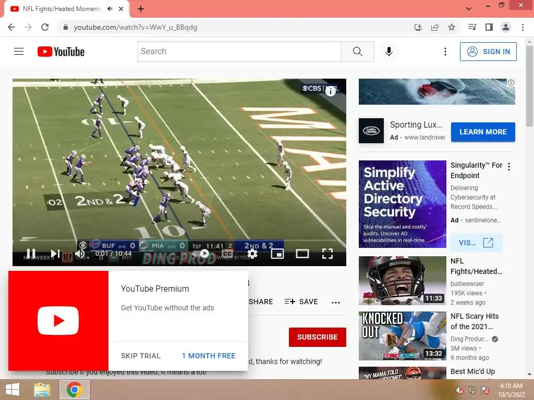Image resolution: width=534 pixels, height=400 pixels.
Task: Open the taskbar clock and date
Action: 511,390
